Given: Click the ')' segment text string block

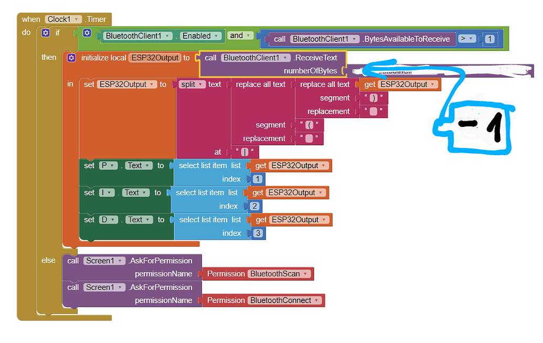Looking at the screenshot, I should coord(374,98).
